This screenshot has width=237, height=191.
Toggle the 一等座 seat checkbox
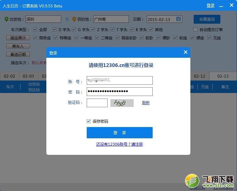tap(77, 38)
